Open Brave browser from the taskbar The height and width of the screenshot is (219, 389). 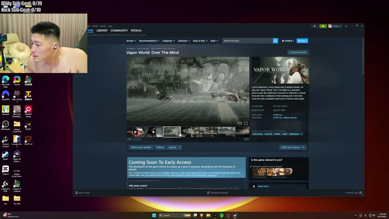pyautogui.click(x=201, y=215)
